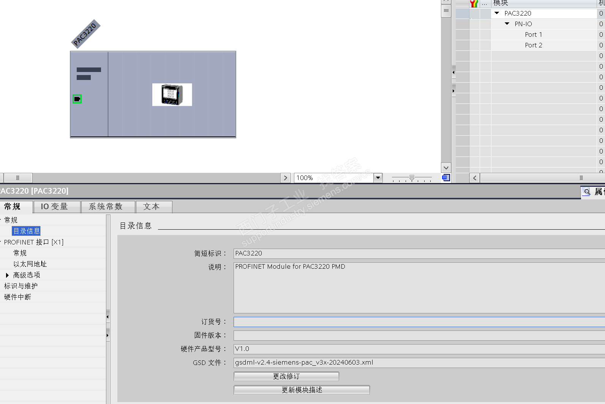Click the colored wrench icon in the overview header

point(474,3)
